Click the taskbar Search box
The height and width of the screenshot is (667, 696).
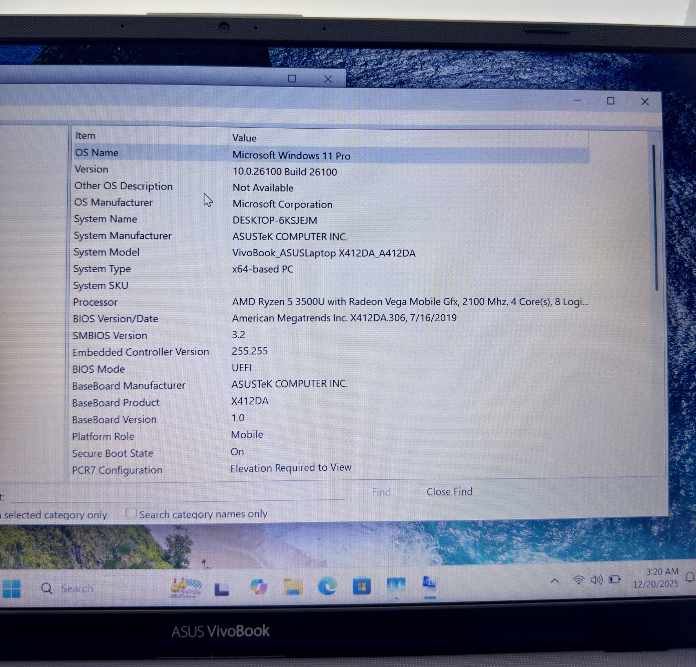coord(77,588)
